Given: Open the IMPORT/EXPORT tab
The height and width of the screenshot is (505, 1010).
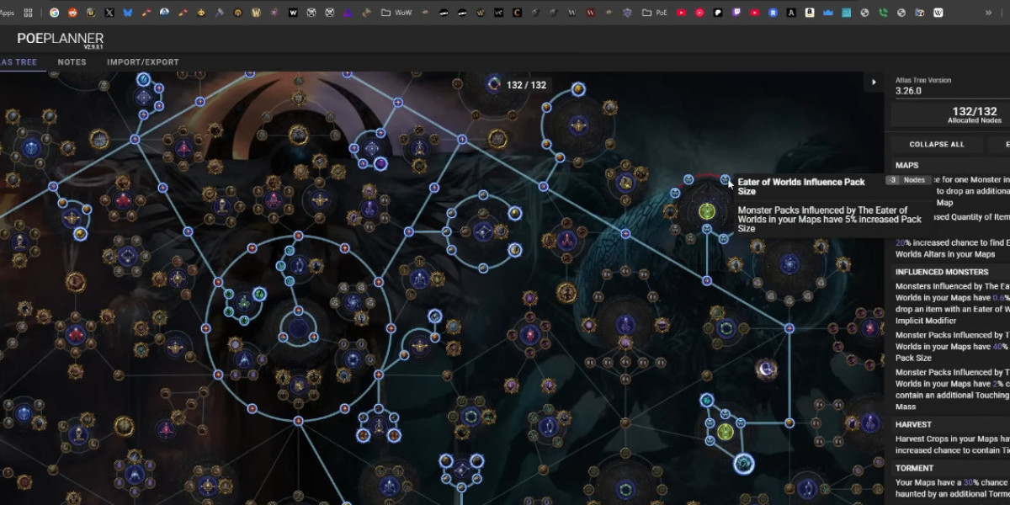Looking at the screenshot, I should [x=141, y=61].
